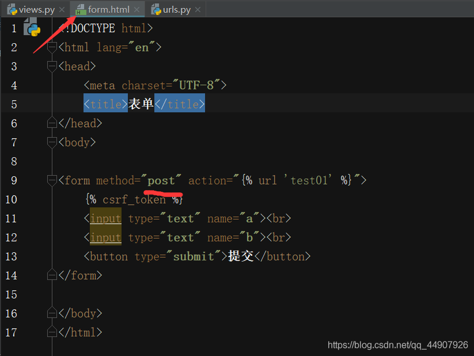Switch to the views.py tab
Image resolution: width=474 pixels, height=356 pixels.
36,9
